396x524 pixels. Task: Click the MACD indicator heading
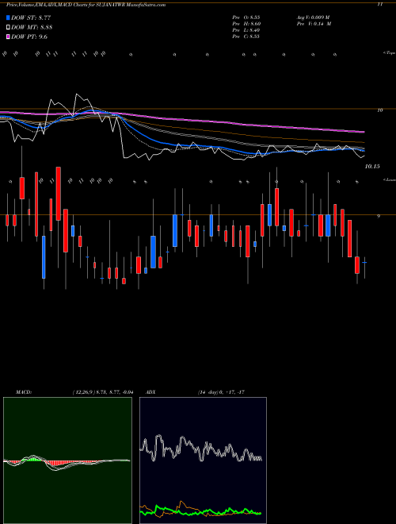click(x=24, y=392)
